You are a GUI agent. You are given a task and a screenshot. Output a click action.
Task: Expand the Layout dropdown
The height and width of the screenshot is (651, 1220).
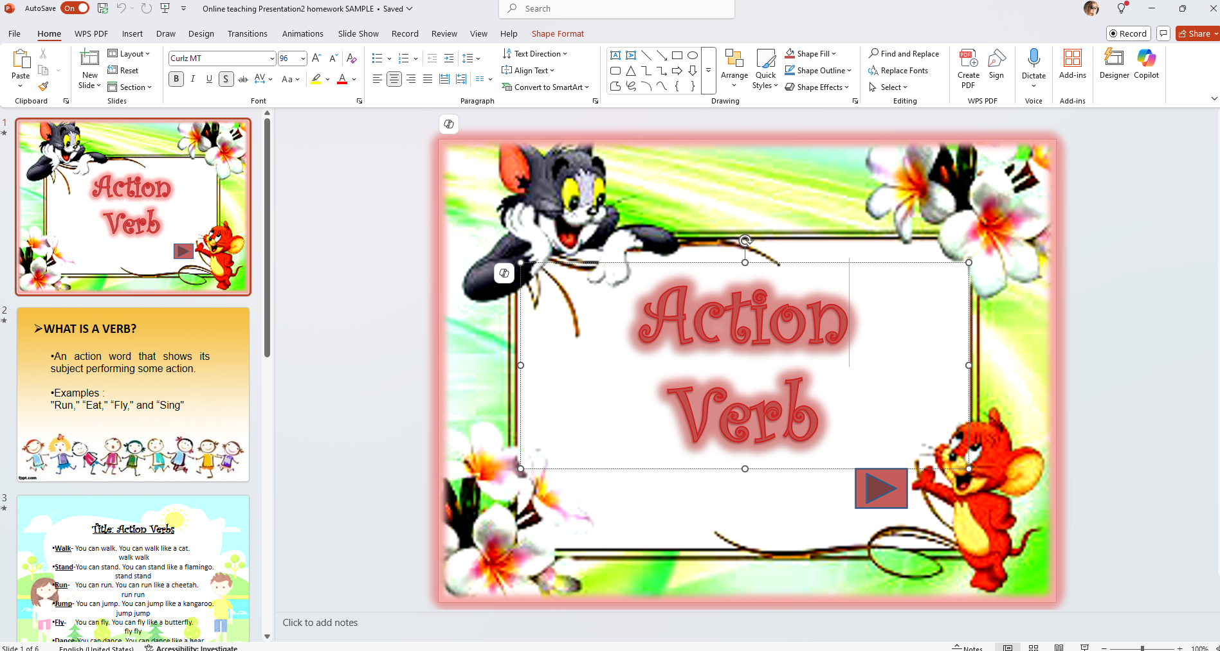(129, 54)
